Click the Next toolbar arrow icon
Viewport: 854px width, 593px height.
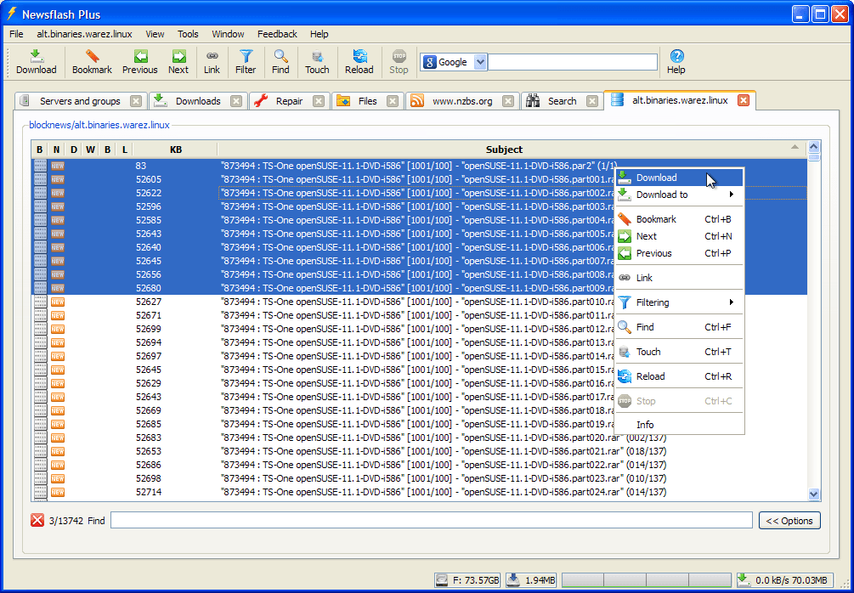tap(178, 57)
